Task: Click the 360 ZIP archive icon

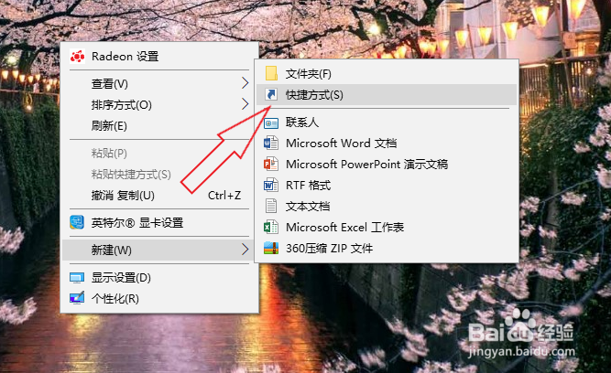Action: [x=271, y=248]
